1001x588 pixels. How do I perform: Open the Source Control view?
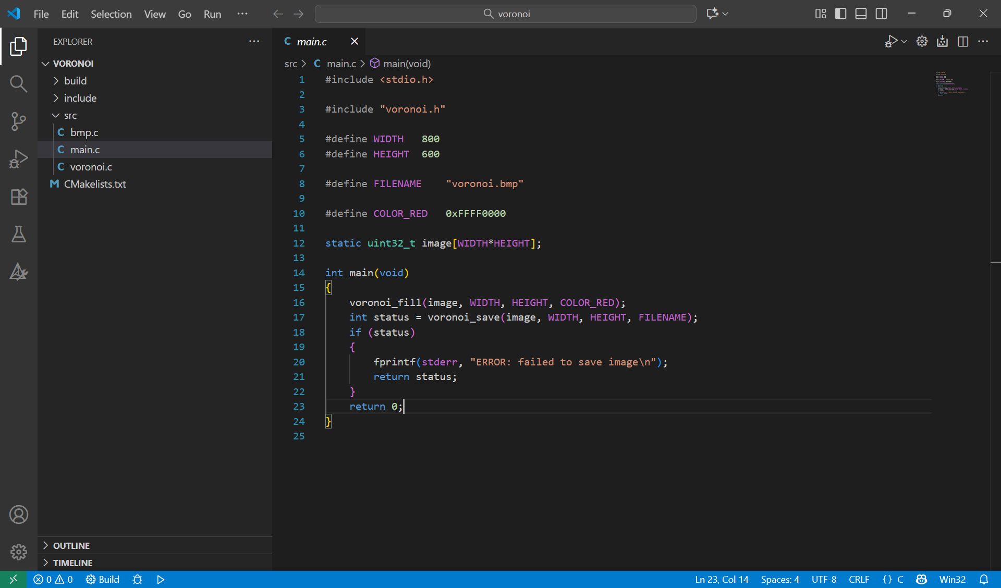pos(19,121)
